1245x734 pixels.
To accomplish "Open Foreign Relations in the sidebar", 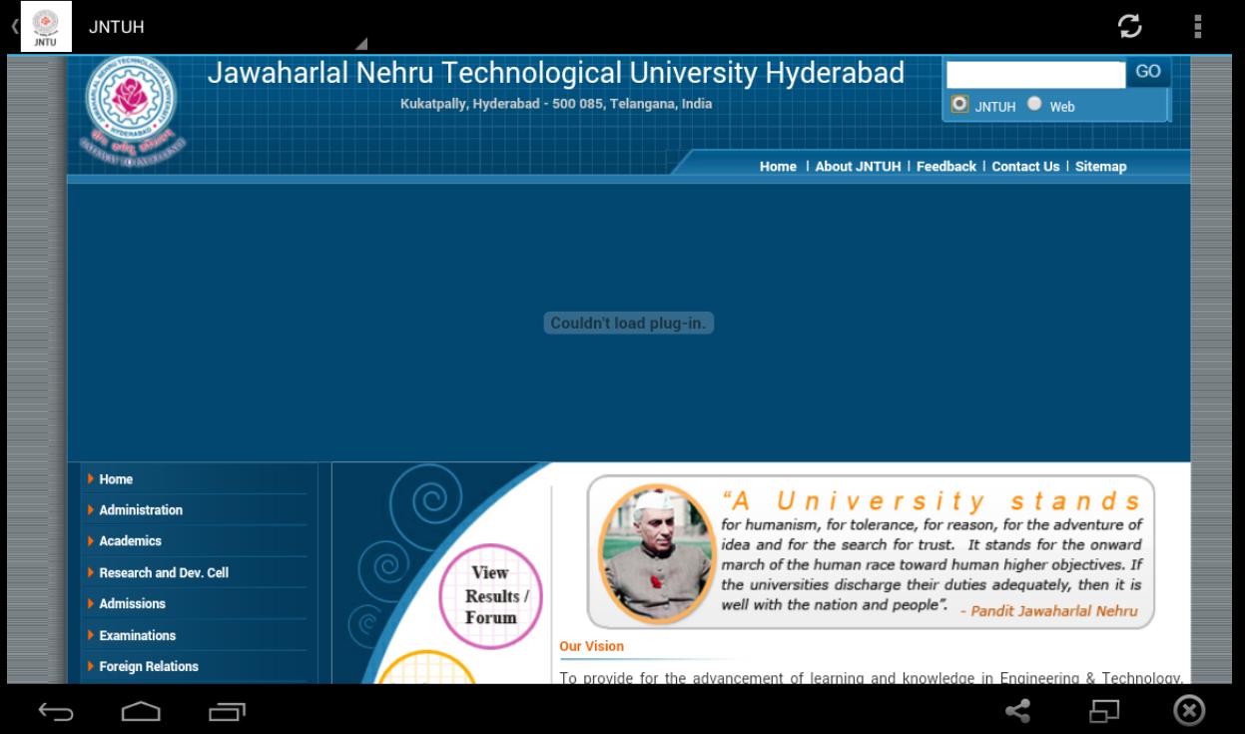I will pos(149,667).
